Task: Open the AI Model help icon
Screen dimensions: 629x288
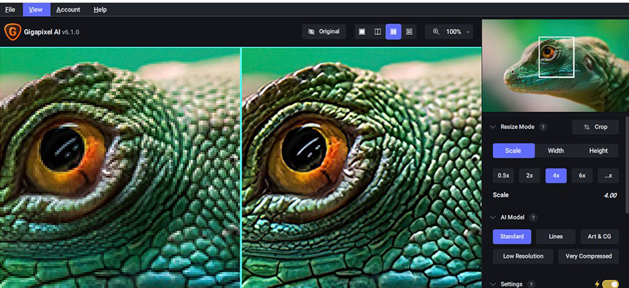Action: (x=533, y=218)
